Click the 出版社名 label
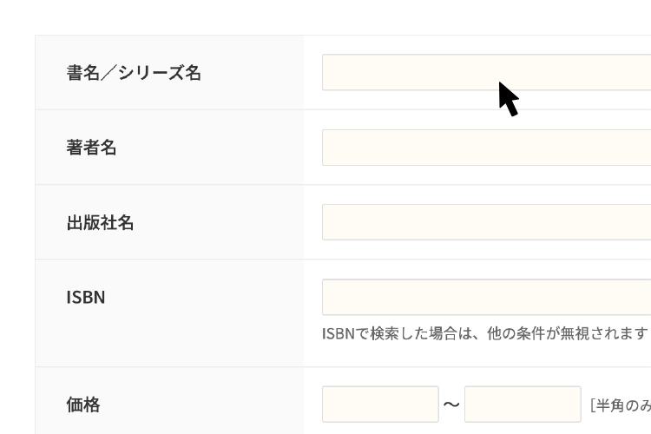Viewport: 651px width, 434px height. coord(100,223)
